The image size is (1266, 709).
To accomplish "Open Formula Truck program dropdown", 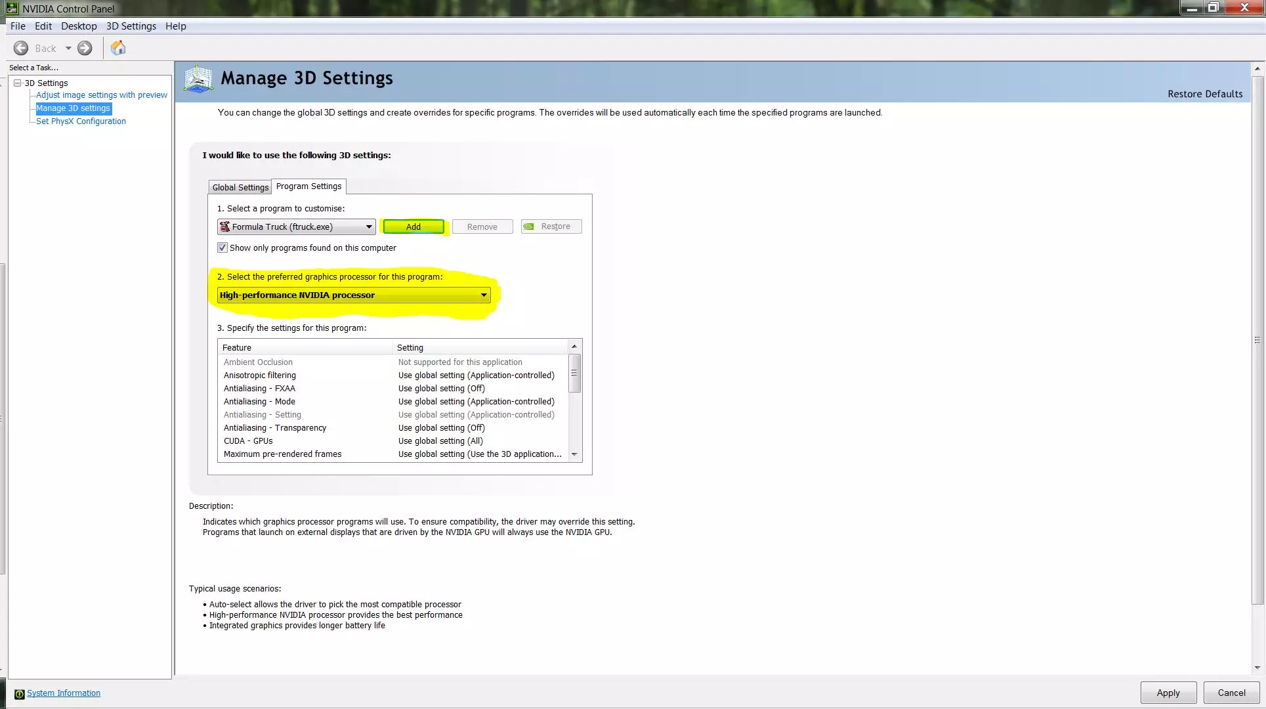I will click(368, 226).
